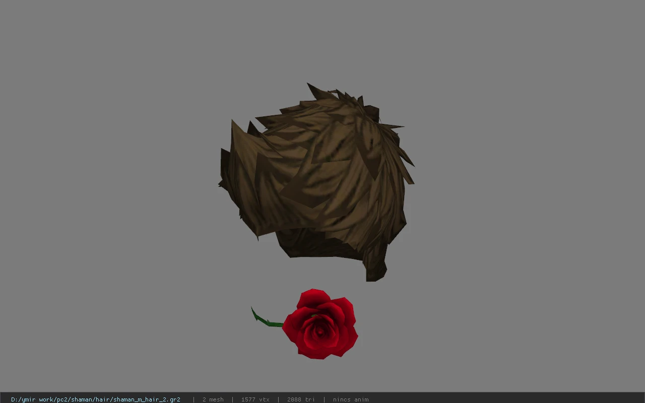Select the red rose model
Image resolution: width=645 pixels, height=403 pixels.
[305, 323]
